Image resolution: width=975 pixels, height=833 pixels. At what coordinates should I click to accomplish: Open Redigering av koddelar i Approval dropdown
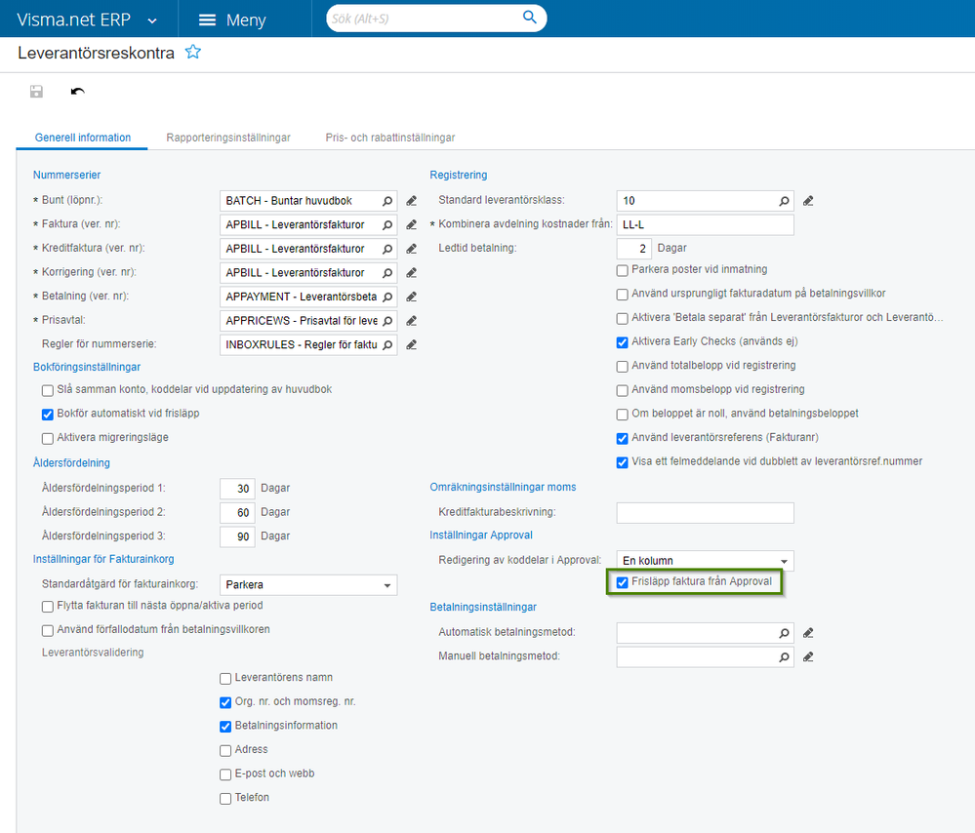click(705, 561)
